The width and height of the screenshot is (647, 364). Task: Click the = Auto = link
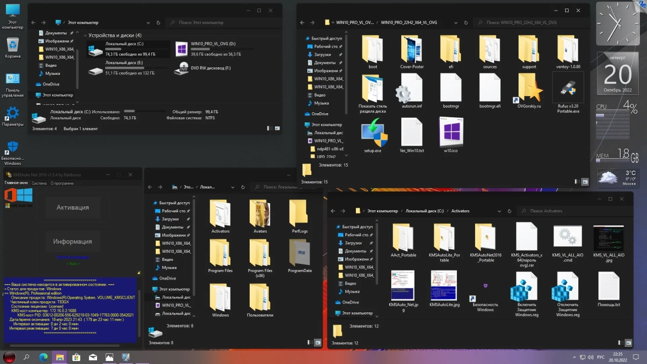point(73,263)
